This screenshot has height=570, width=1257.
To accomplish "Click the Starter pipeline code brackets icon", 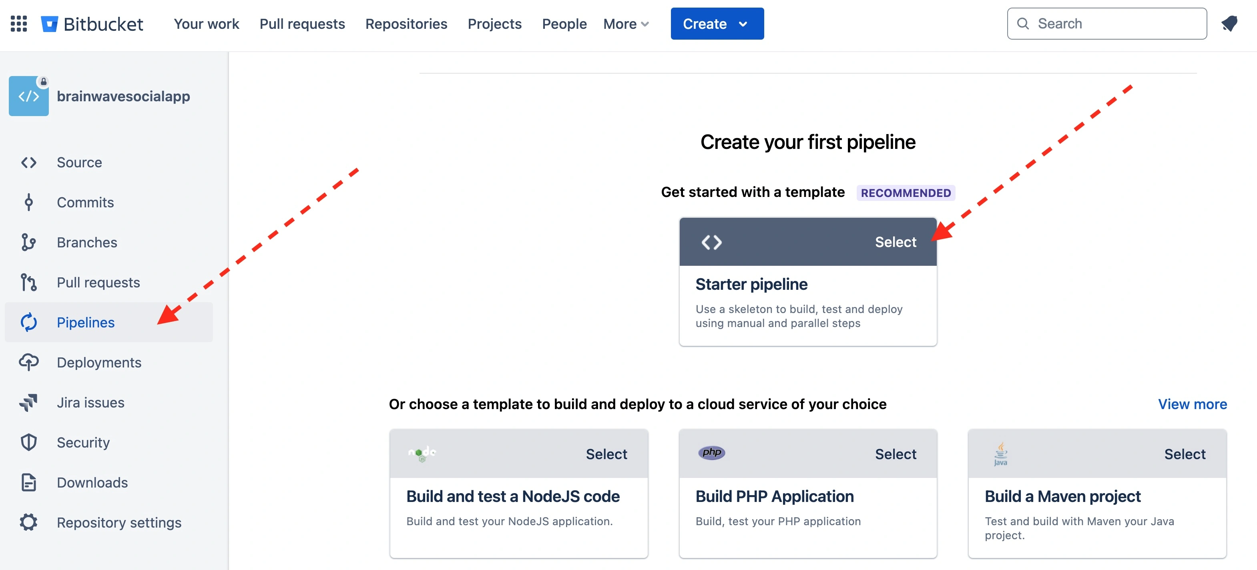I will (x=711, y=242).
